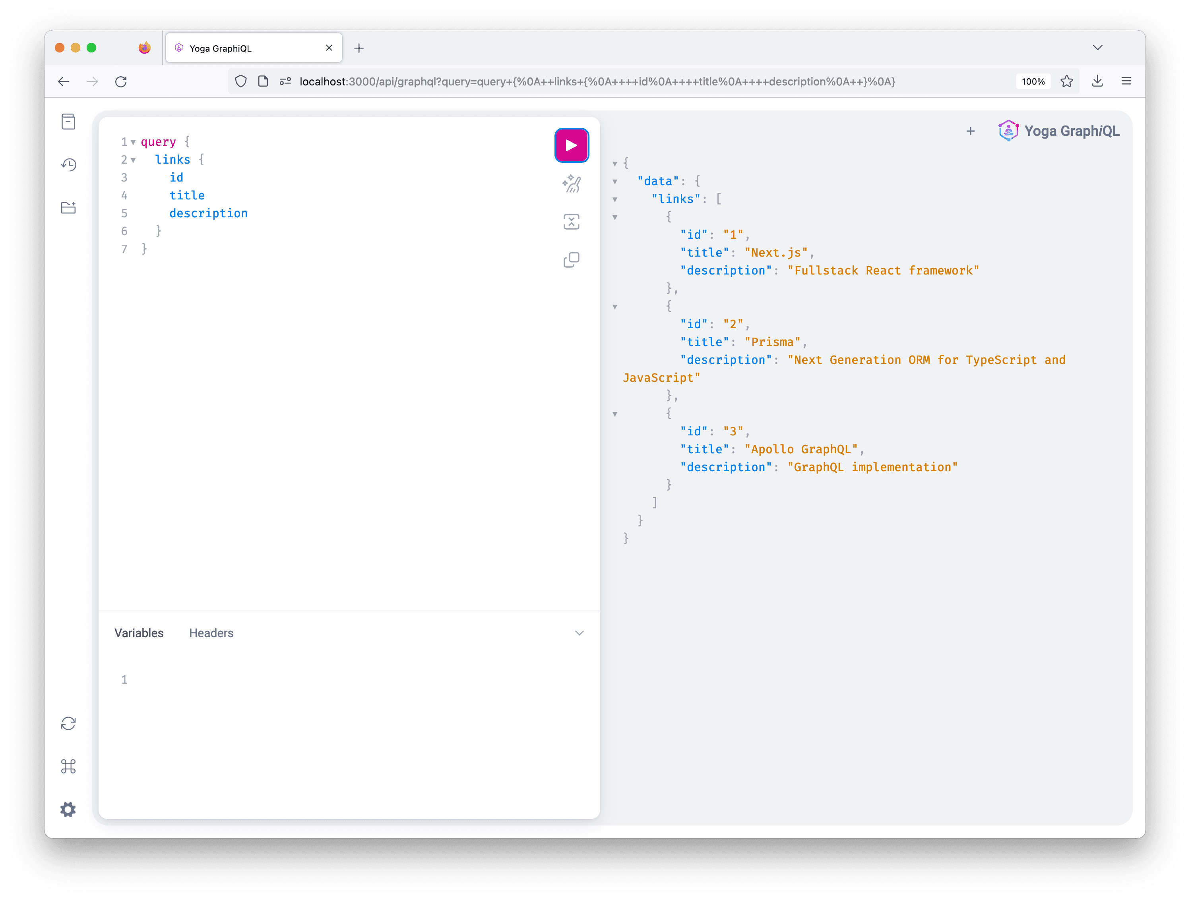Select the Variables tab
1190x897 pixels.
[138, 633]
